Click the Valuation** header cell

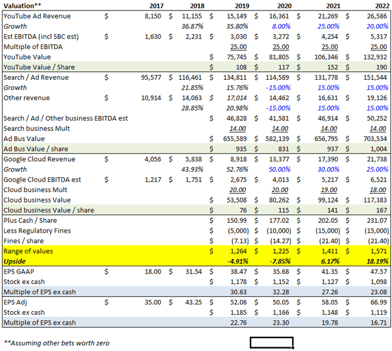pos(22,6)
